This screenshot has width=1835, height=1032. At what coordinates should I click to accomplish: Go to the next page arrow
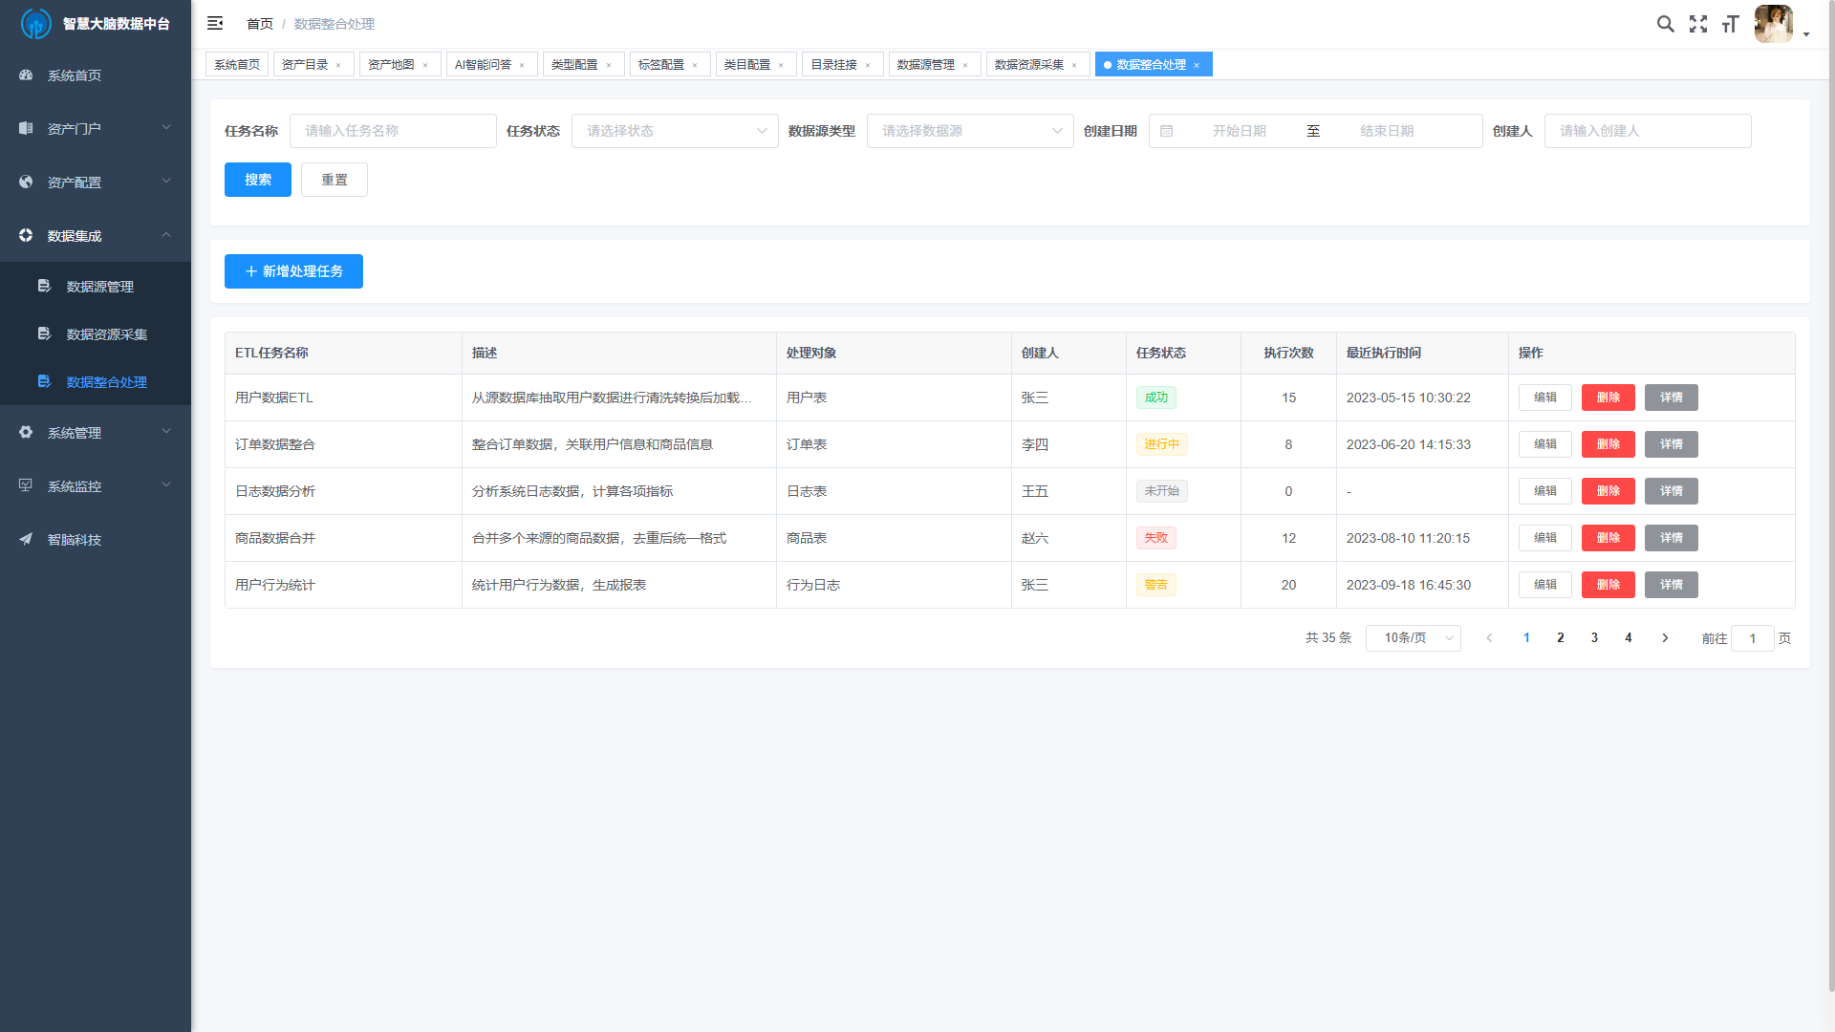tap(1665, 638)
